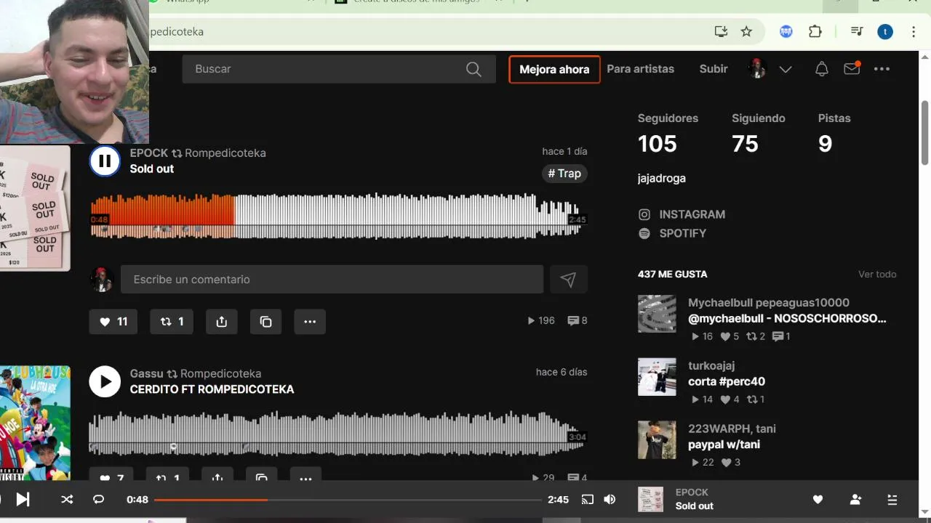Like Sold out with heart button 11
931x523 pixels.
tap(113, 322)
